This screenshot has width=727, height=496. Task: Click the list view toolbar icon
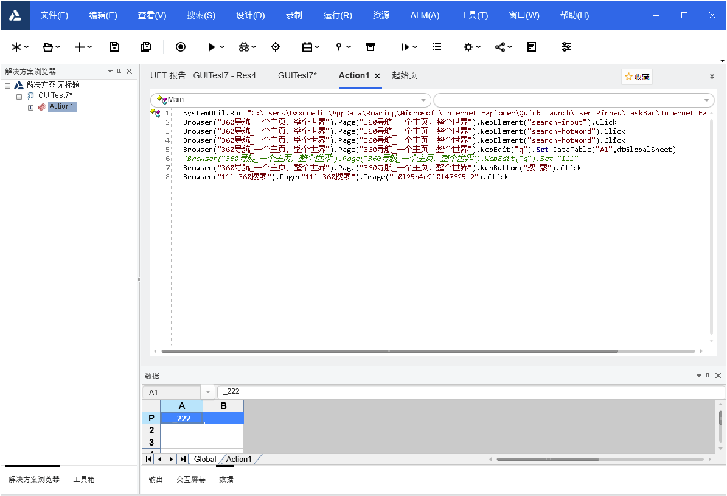click(x=437, y=47)
